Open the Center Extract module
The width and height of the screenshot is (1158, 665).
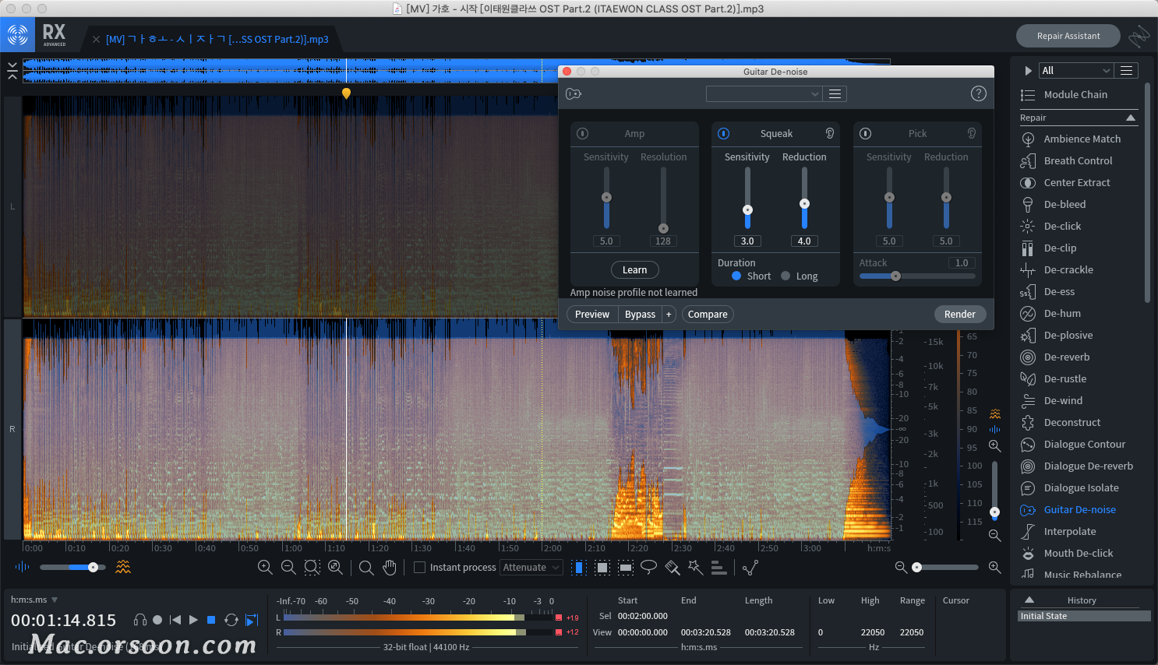click(x=1077, y=182)
